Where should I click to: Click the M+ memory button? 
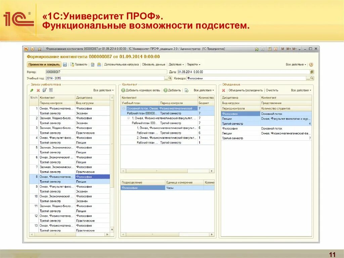coord(289,49)
